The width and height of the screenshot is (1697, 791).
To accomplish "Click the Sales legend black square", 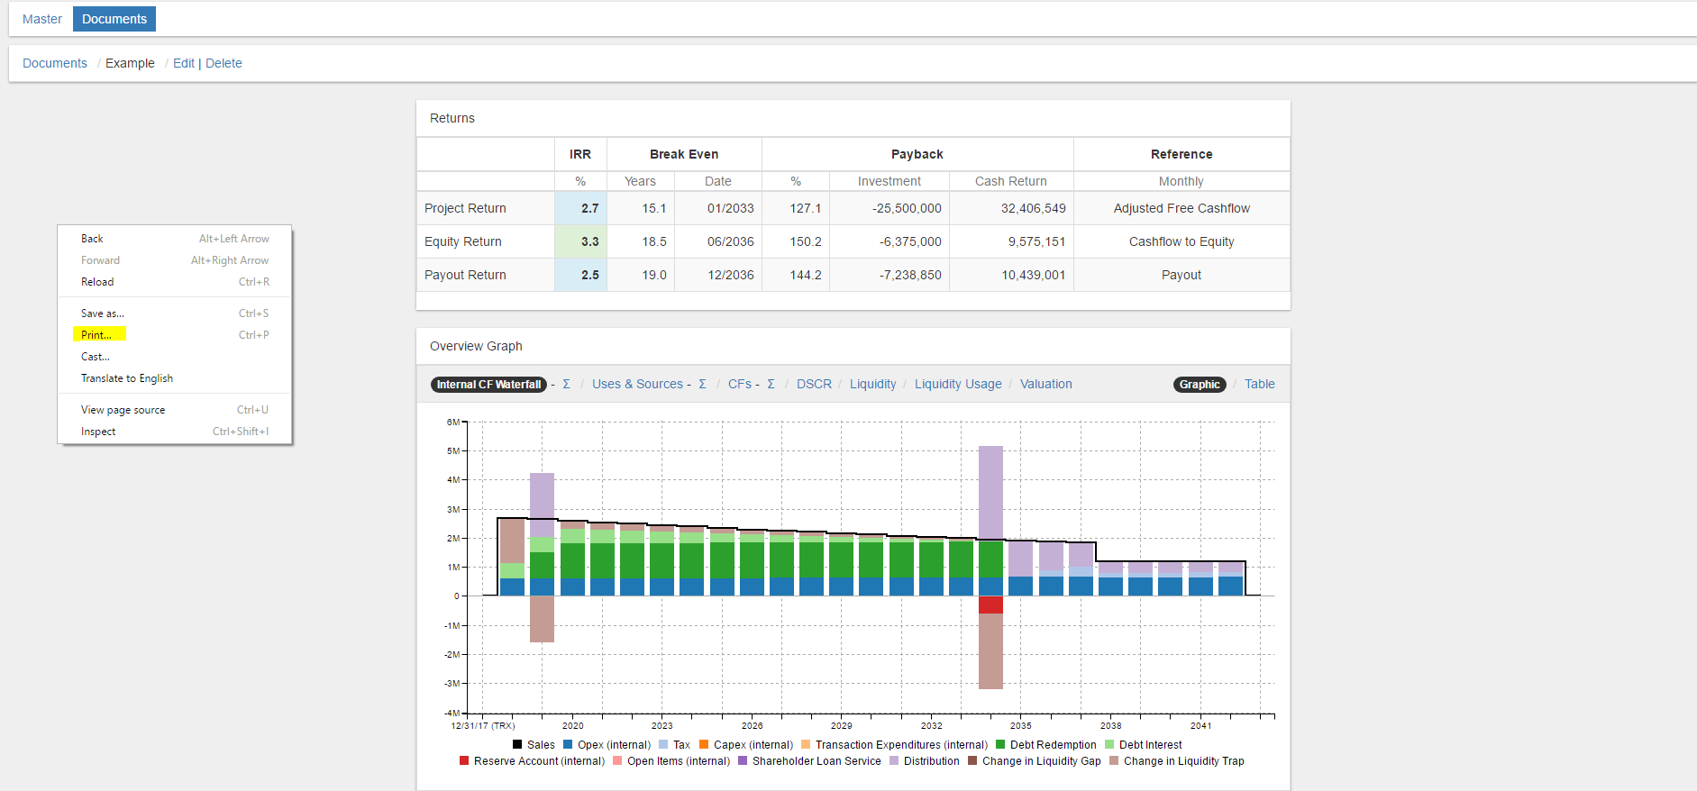I will [x=517, y=745].
